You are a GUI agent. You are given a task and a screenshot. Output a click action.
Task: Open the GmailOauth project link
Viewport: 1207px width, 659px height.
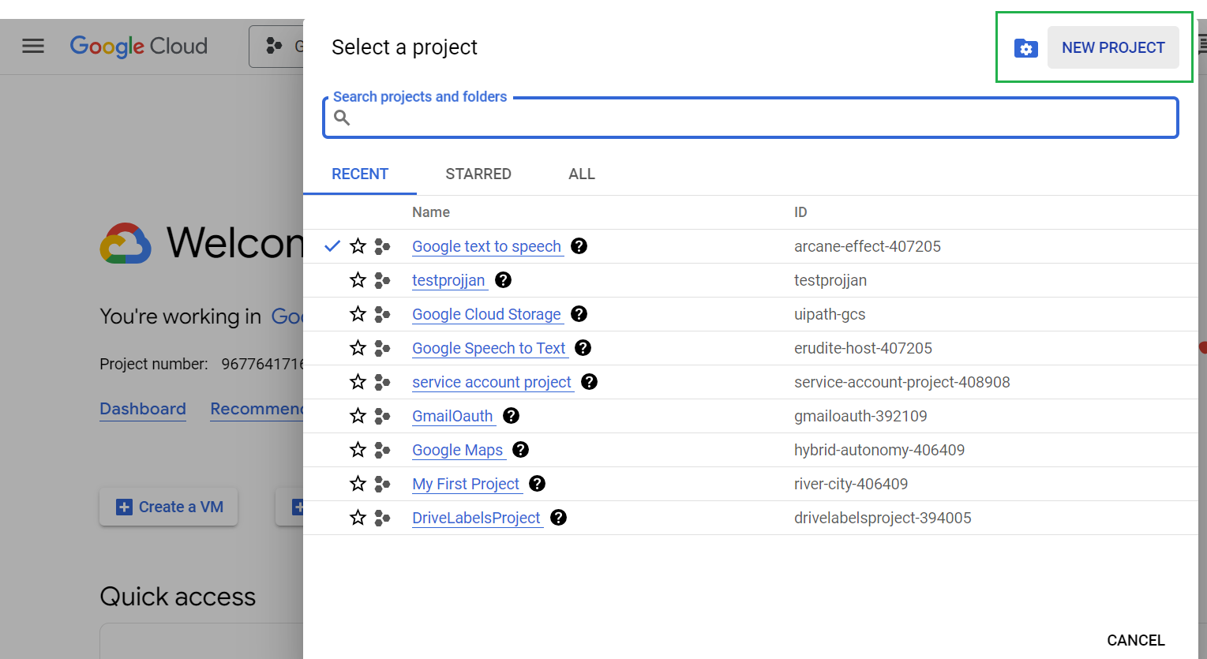(452, 416)
